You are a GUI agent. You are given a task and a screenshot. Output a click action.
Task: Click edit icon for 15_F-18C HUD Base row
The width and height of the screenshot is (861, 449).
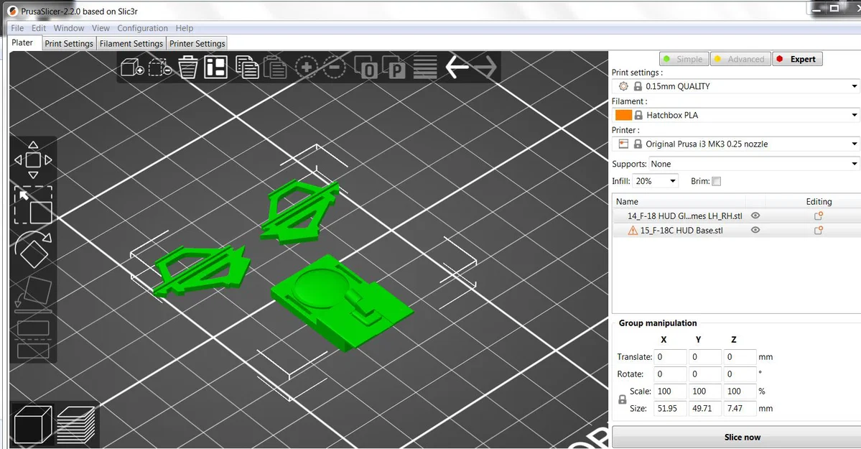pos(818,231)
